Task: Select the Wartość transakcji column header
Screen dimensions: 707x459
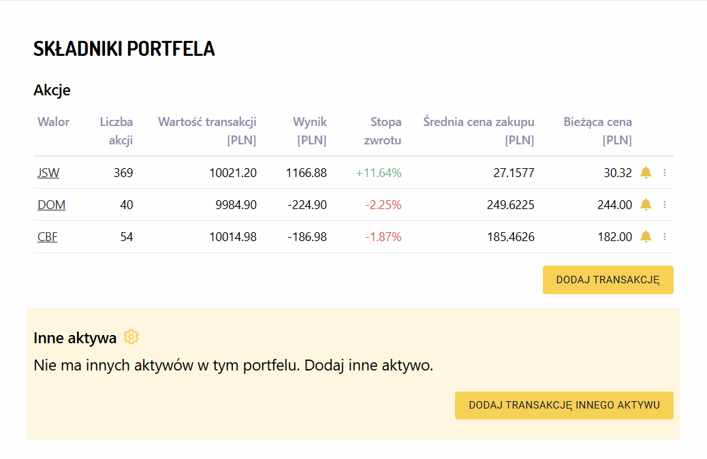Action: (x=207, y=131)
